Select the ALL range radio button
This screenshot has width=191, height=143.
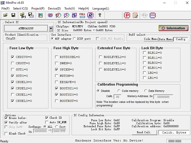point(45,127)
